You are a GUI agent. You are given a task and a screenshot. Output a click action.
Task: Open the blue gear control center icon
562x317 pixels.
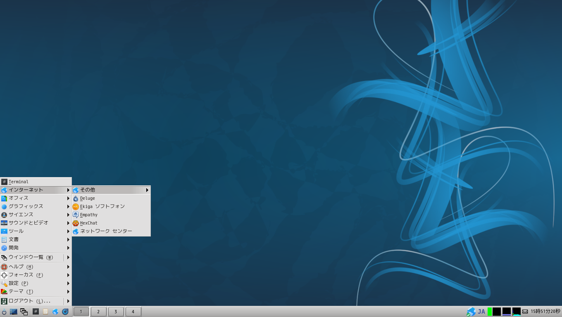point(65,312)
